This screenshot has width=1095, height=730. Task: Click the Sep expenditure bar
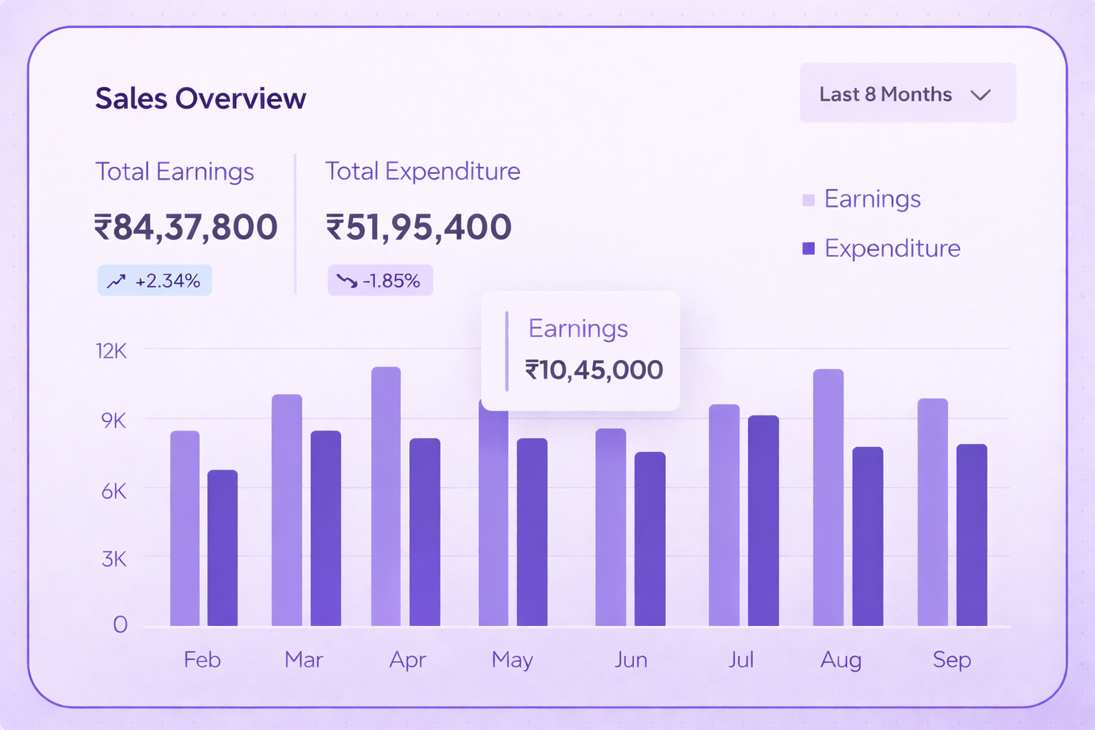click(971, 535)
